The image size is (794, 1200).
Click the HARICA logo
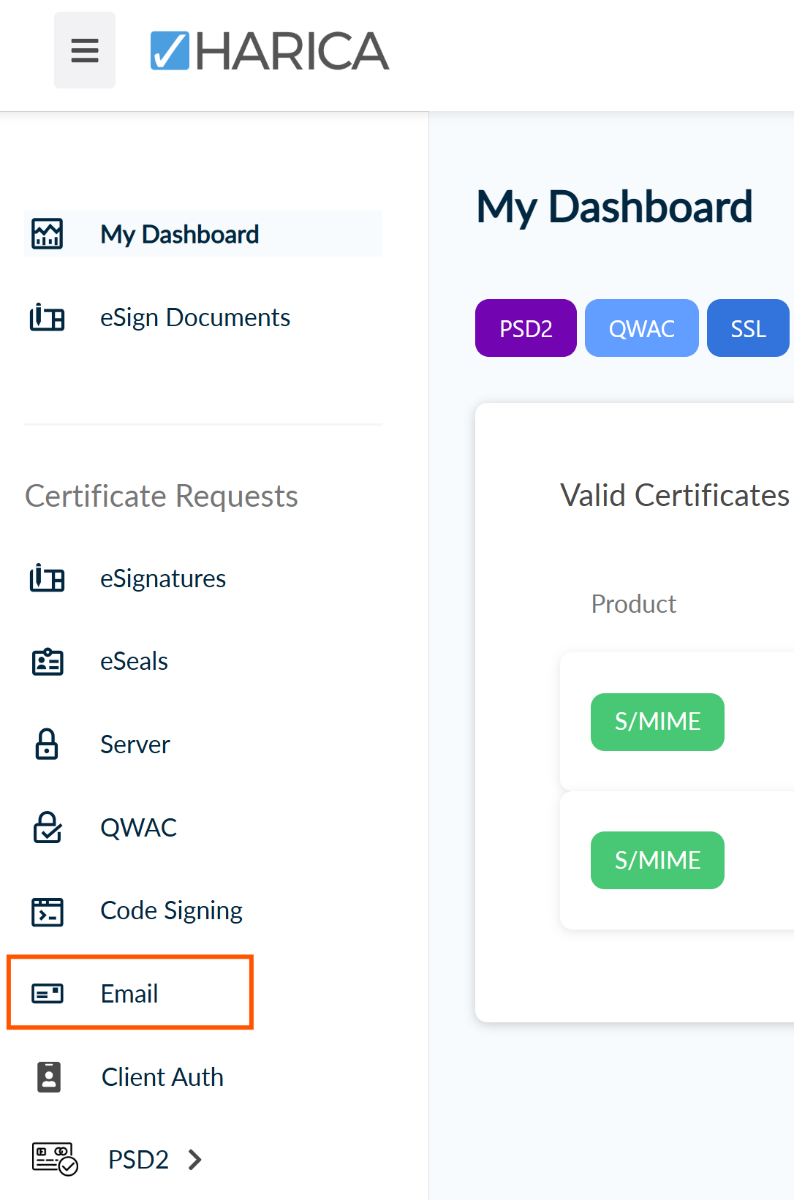pyautogui.click(x=270, y=51)
